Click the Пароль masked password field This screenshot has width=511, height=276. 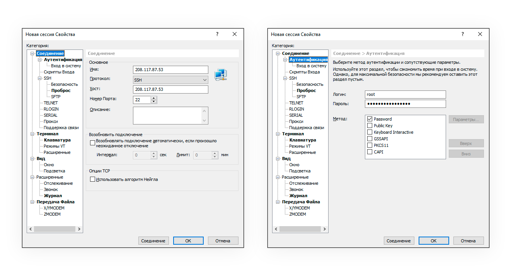(405, 104)
